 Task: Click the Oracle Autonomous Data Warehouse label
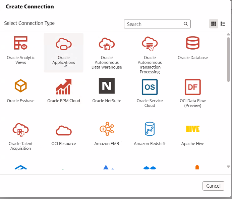point(107,62)
